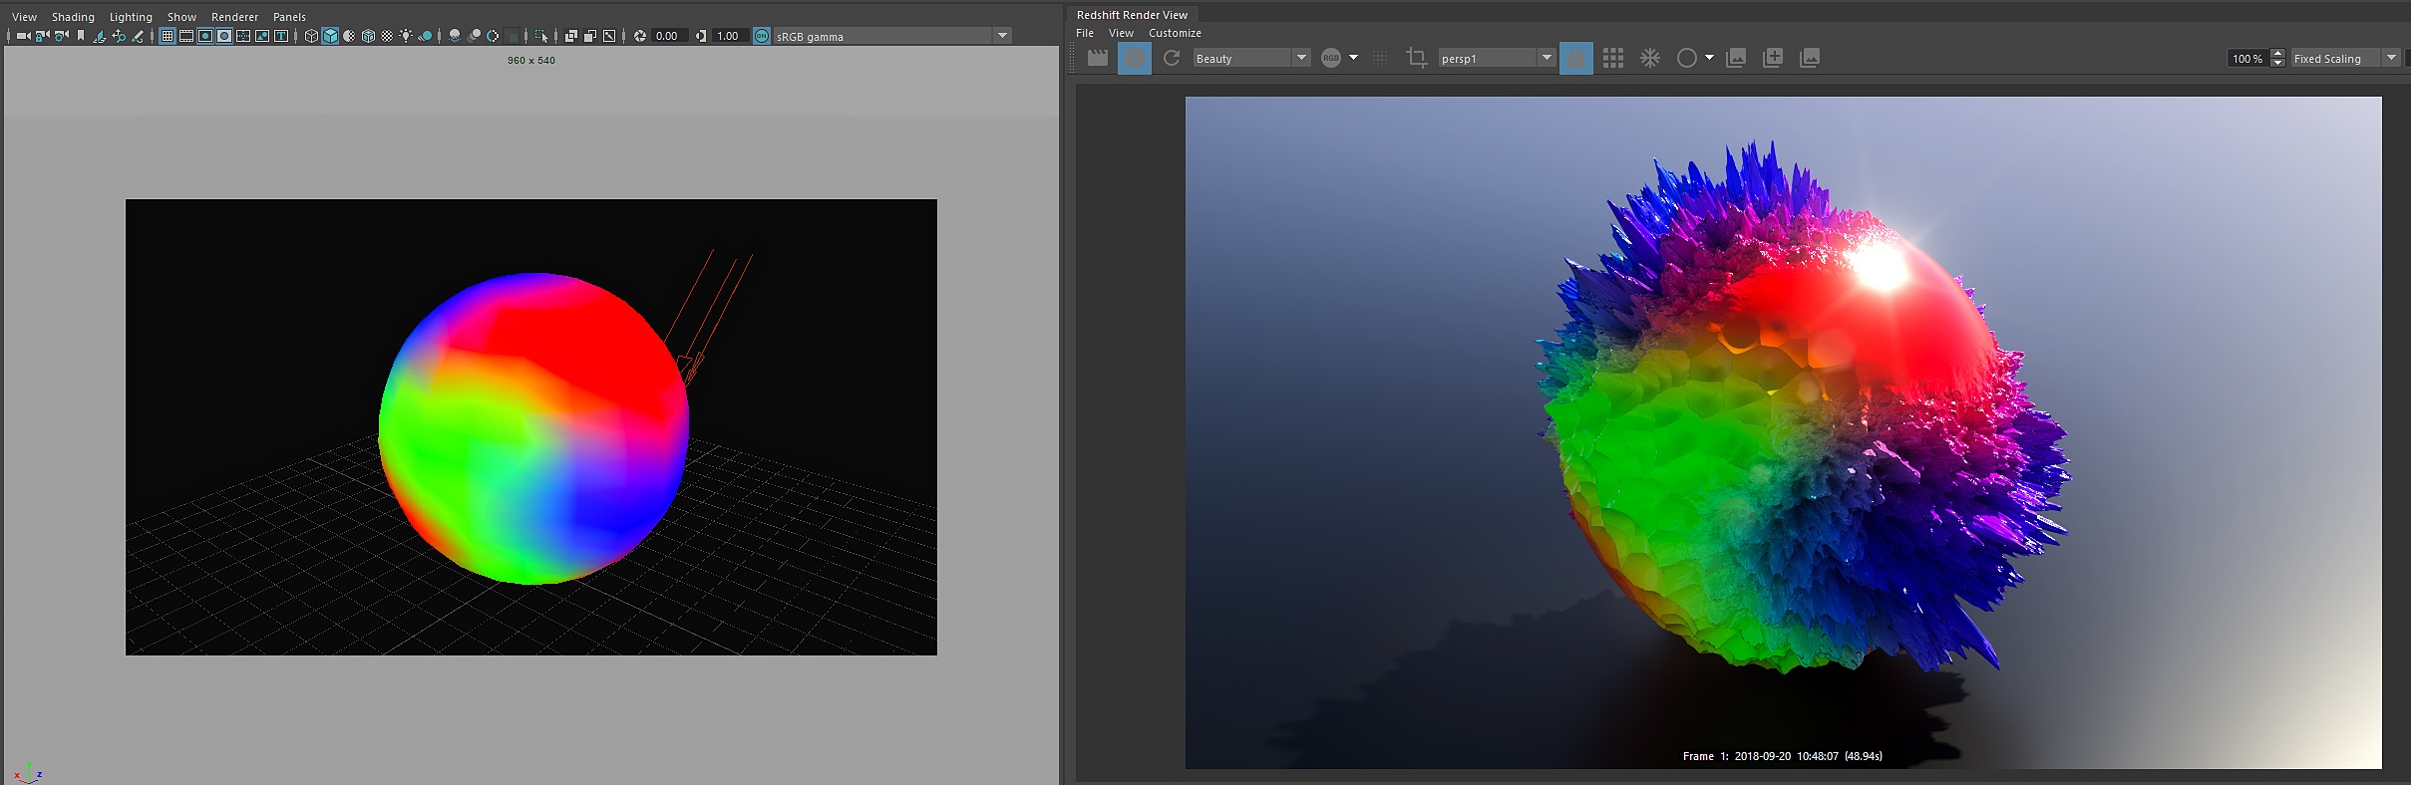Click the circle icon in Render View toolbar
2411x785 pixels.
point(1686,58)
